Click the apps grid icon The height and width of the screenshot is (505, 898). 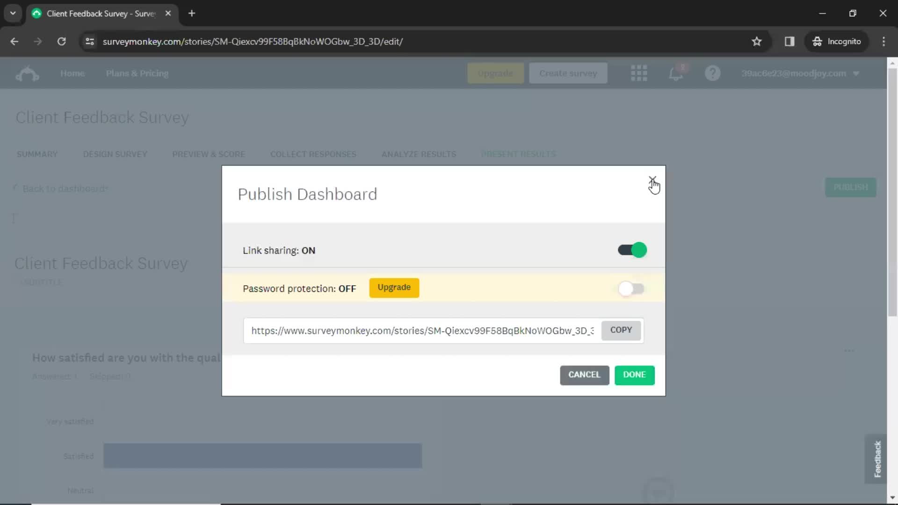point(639,73)
